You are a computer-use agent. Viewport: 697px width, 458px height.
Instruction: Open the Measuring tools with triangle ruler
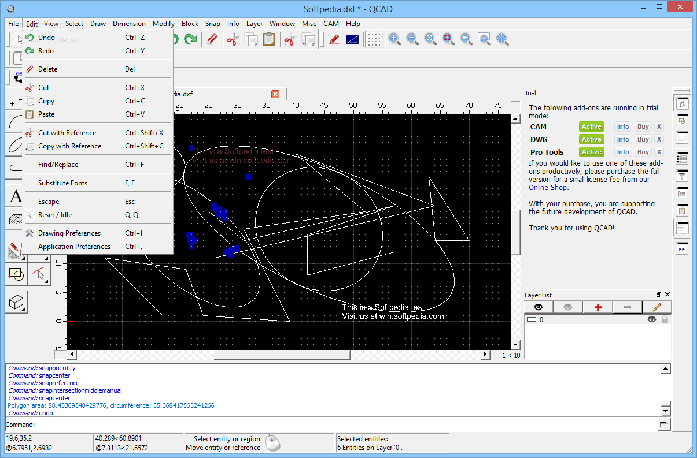tap(15, 251)
